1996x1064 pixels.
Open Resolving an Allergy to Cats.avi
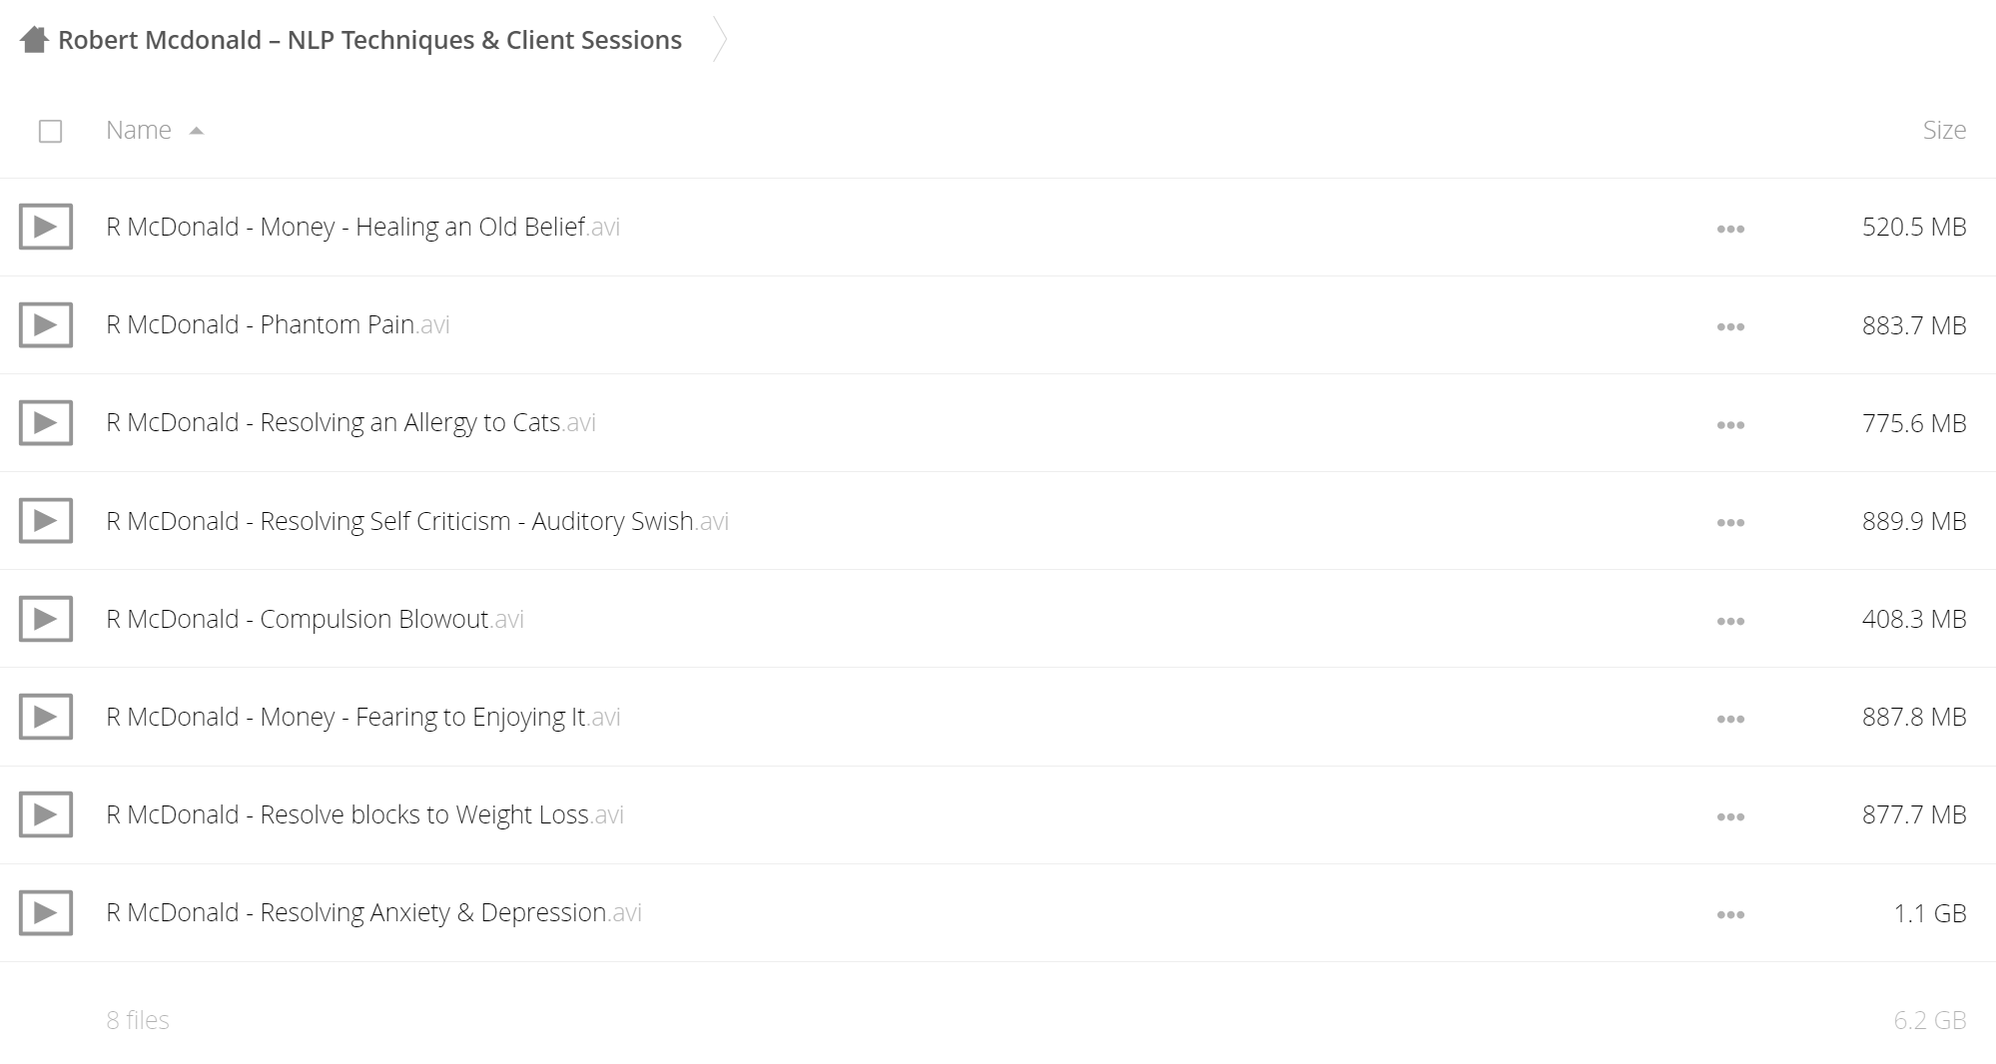click(x=350, y=422)
